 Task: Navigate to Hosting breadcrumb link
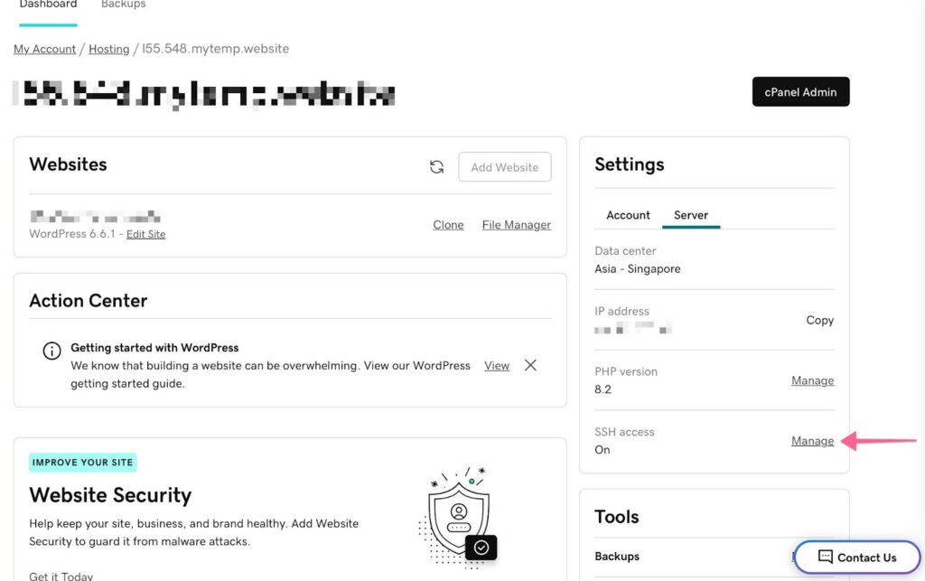pyautogui.click(x=108, y=49)
